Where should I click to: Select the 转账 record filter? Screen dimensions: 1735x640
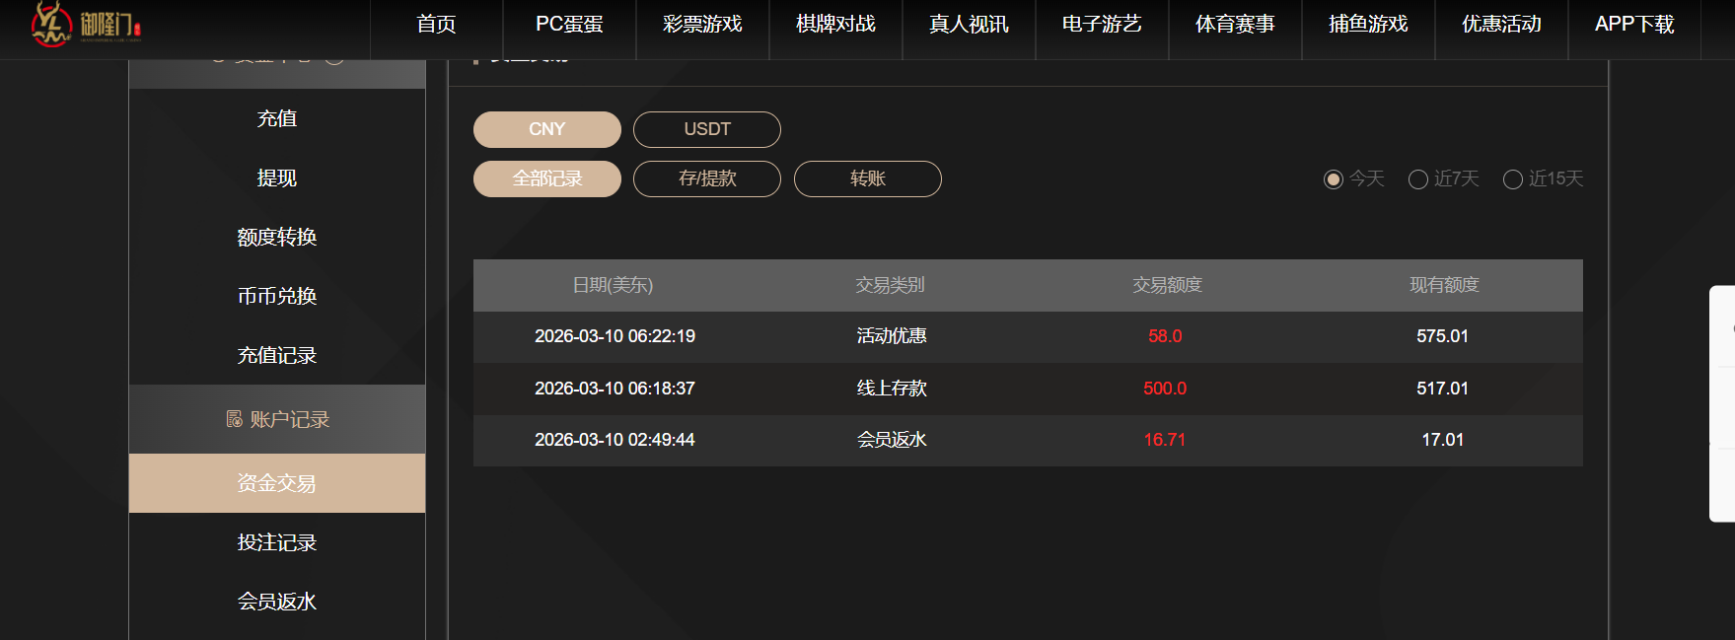pos(867,178)
